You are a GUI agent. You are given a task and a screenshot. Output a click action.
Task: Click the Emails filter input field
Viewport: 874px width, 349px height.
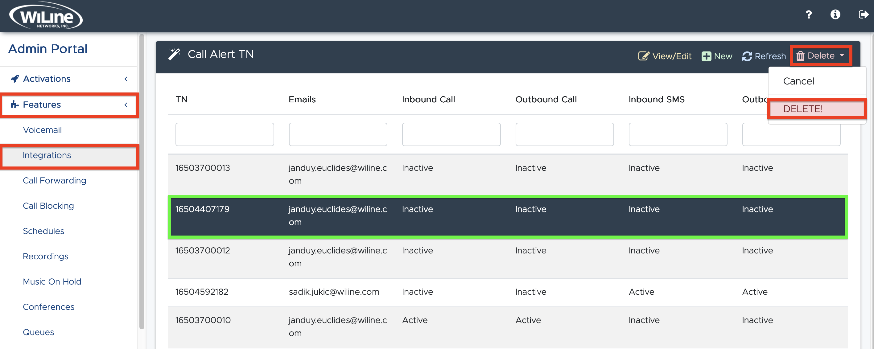click(338, 134)
